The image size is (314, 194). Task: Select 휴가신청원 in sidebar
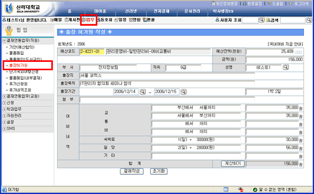(x=18, y=84)
